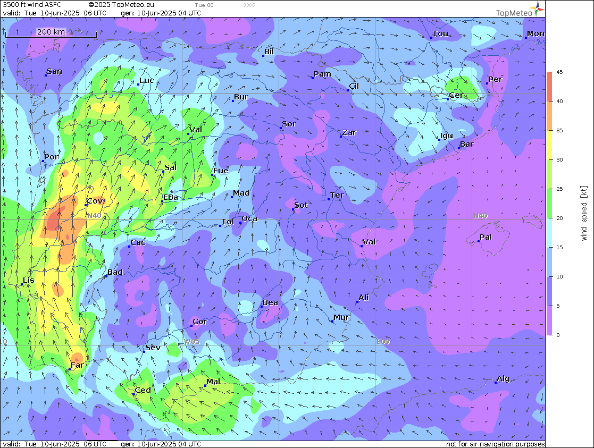The width and height of the screenshot is (594, 448).
Task: Click the 'Alg' city label
Action: tap(504, 378)
